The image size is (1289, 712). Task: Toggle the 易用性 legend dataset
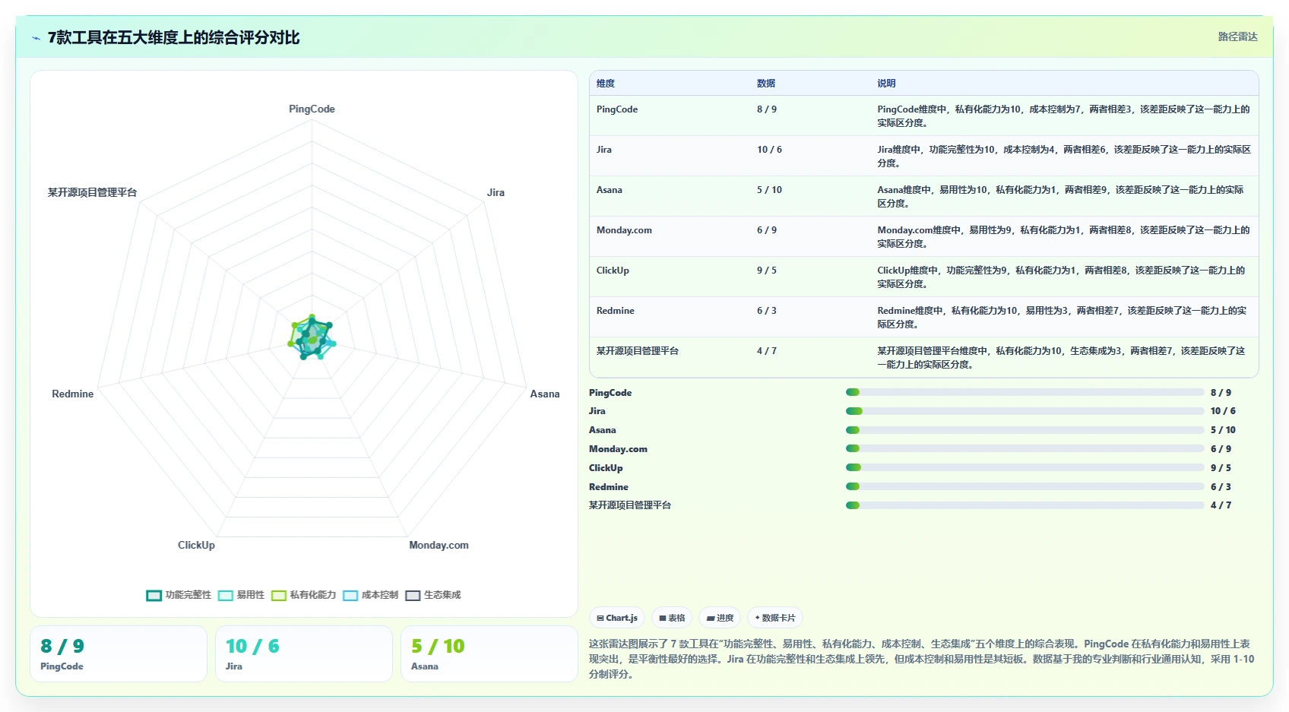[x=241, y=595]
